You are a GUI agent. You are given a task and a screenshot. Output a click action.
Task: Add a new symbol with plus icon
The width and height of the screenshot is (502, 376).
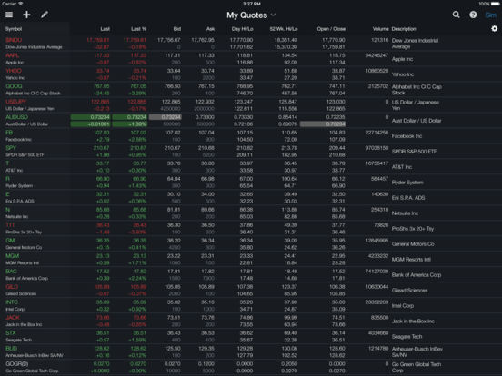point(26,15)
